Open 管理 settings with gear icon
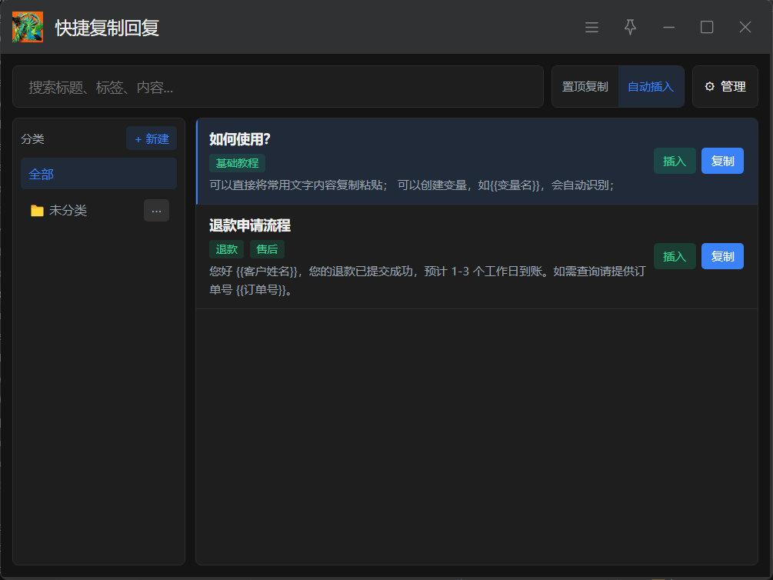The height and width of the screenshot is (580, 773). [x=725, y=87]
